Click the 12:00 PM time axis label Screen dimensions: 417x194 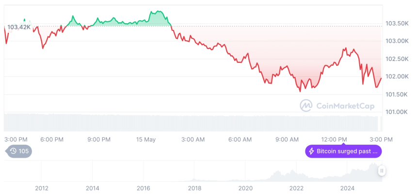coord(335,139)
